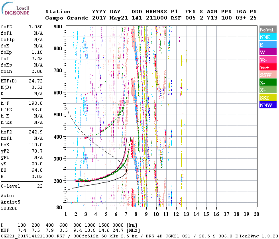Click the RSF value under P1

[x=176, y=18]
